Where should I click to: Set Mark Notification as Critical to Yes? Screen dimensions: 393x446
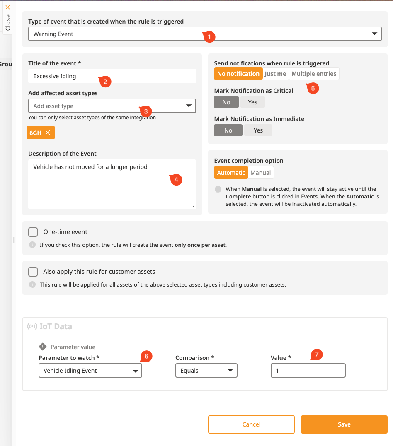(x=252, y=102)
